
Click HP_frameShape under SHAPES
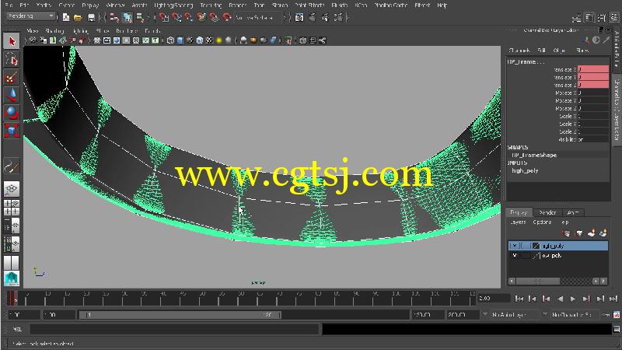[534, 155]
